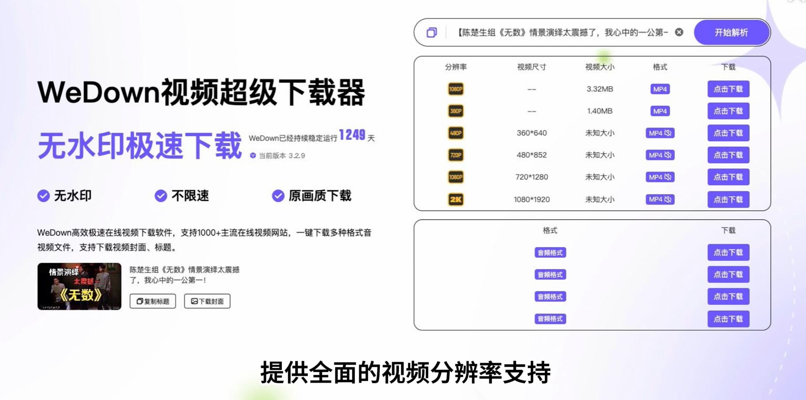Click the muted MP4 badge in the 720*1280 row
This screenshot has width=806, height=400.
660,177
